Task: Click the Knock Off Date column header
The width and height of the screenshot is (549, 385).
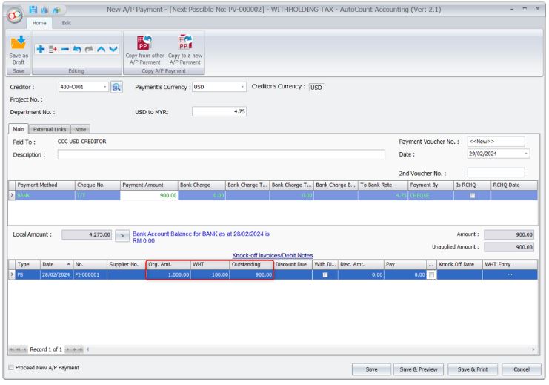Action: pyautogui.click(x=459, y=265)
